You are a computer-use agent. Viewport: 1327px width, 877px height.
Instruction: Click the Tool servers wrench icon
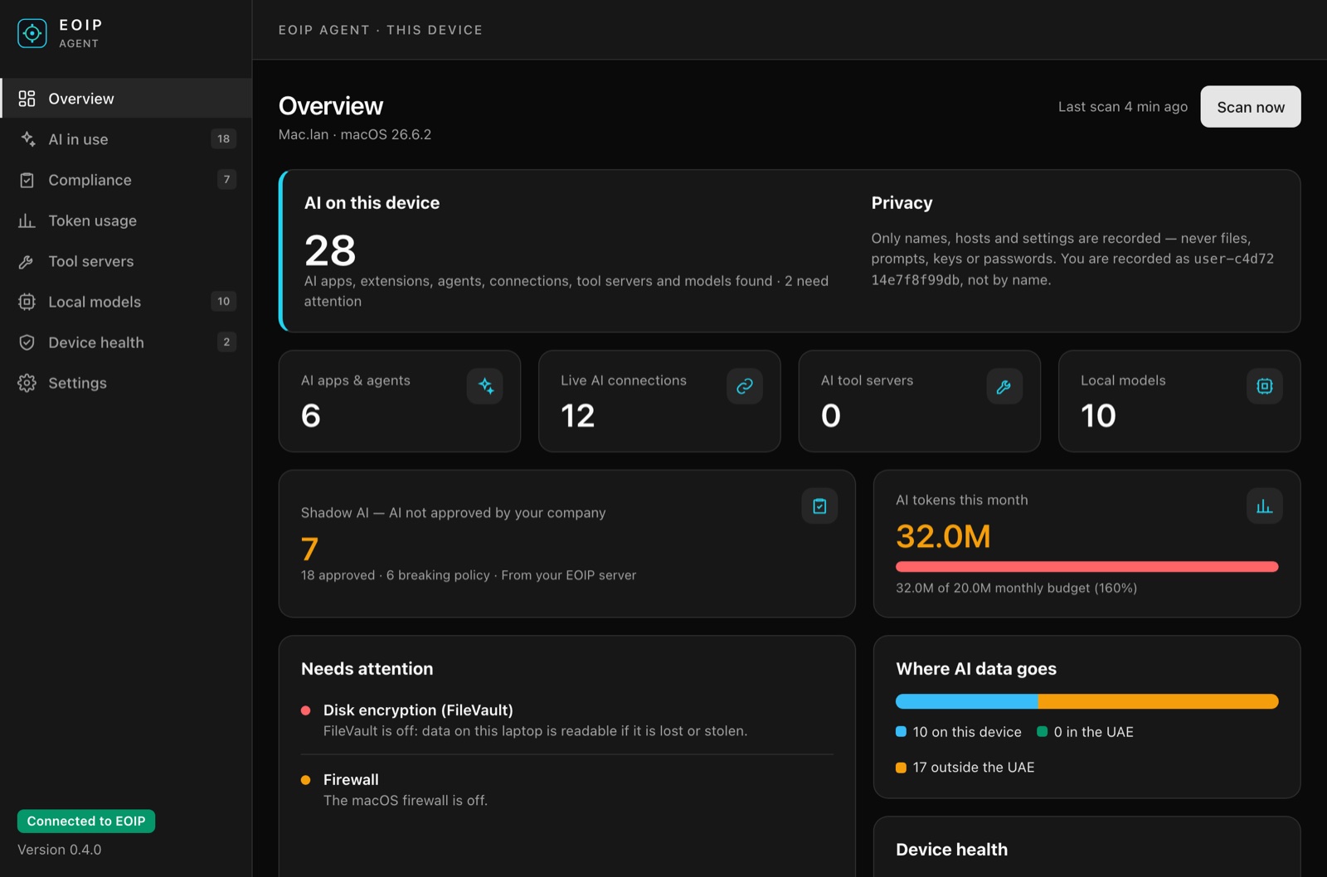click(27, 261)
